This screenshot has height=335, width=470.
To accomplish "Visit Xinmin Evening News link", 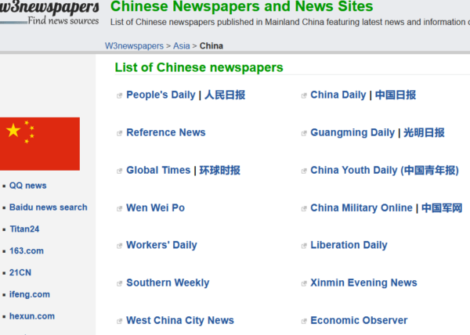I will point(363,283).
